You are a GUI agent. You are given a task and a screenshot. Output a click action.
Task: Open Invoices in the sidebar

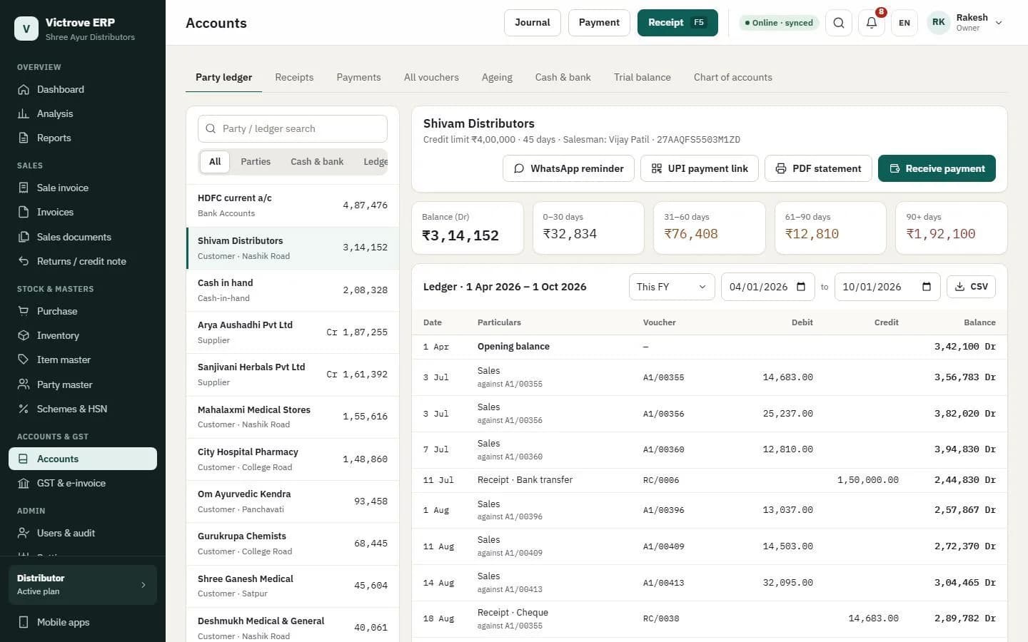pos(83,212)
